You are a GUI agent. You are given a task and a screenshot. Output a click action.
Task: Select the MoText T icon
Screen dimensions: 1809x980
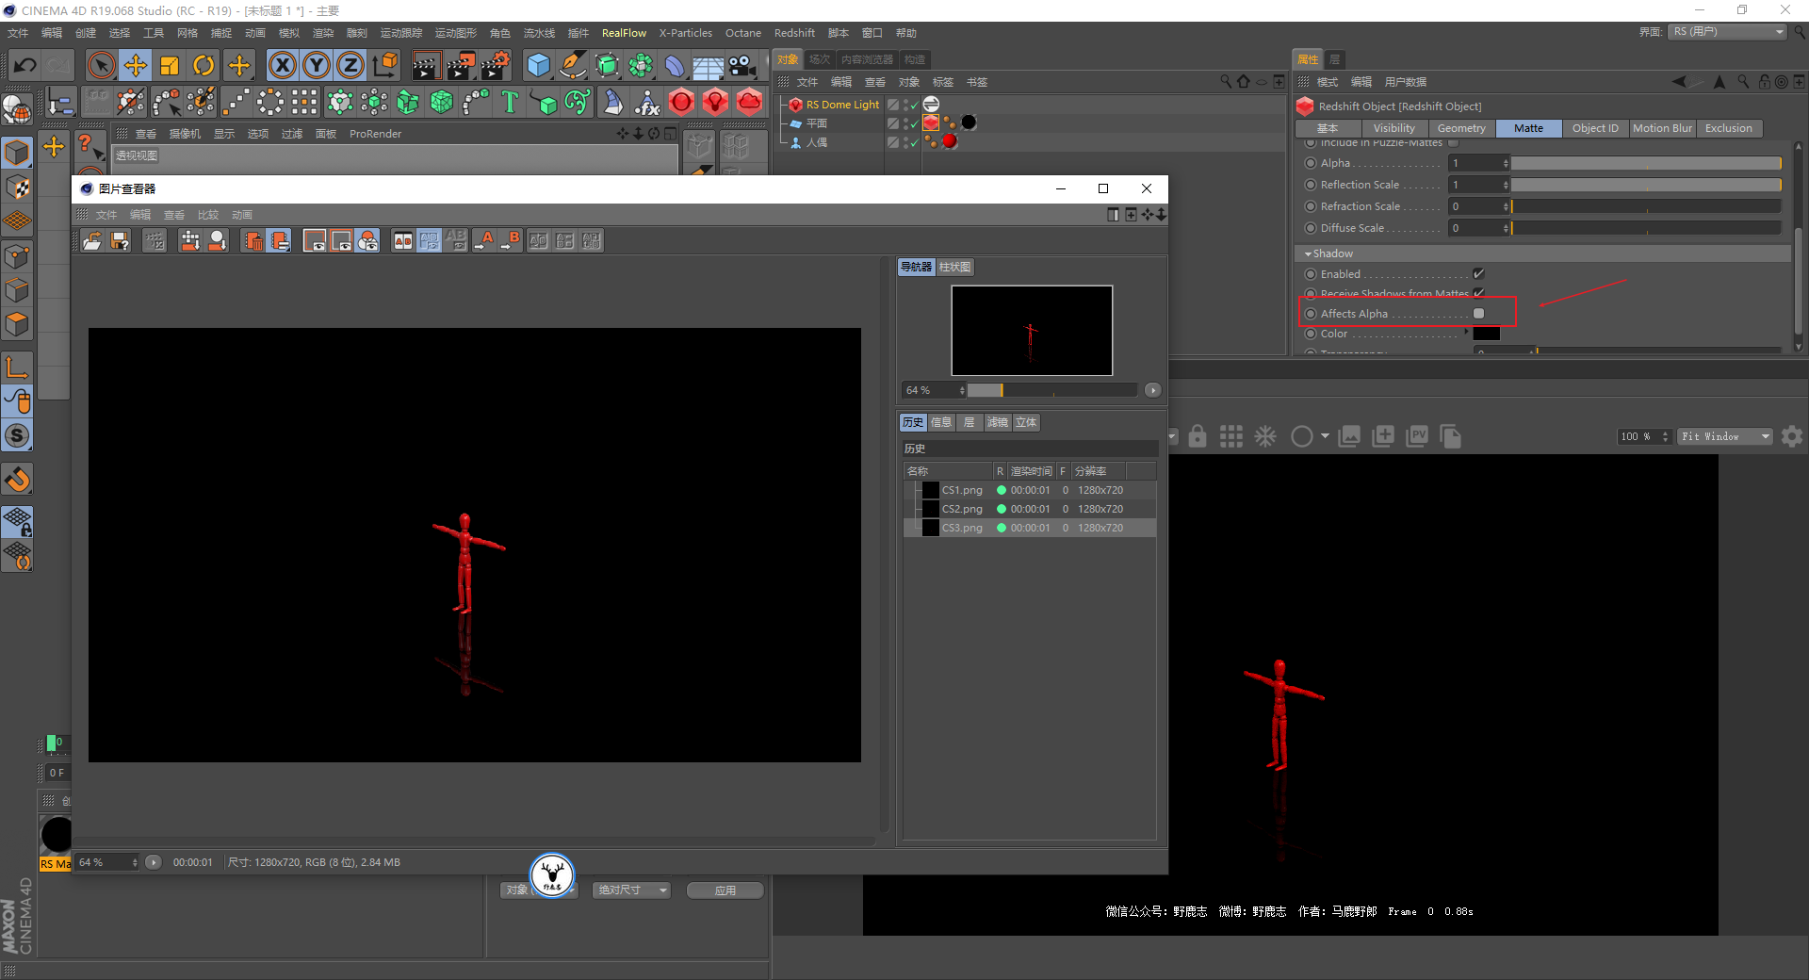(510, 102)
